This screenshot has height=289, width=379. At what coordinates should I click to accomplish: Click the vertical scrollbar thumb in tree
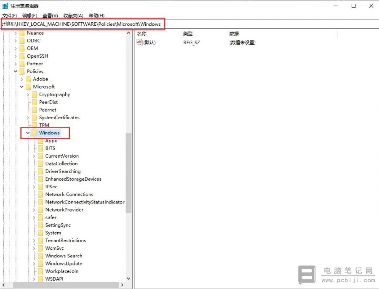(x=128, y=173)
